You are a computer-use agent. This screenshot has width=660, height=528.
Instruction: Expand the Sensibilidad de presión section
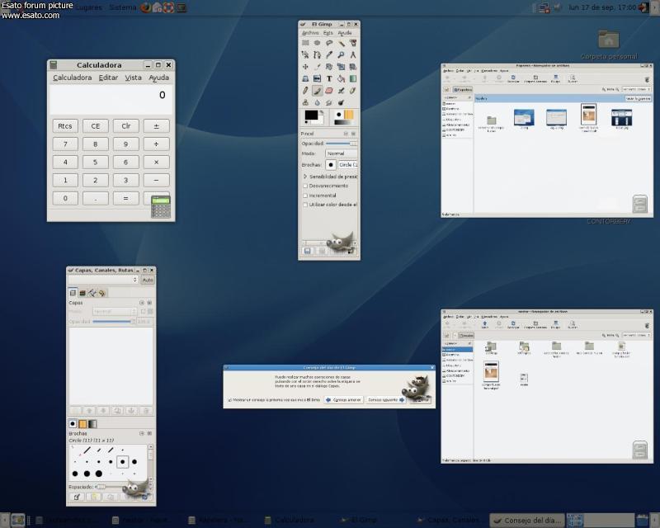point(305,176)
